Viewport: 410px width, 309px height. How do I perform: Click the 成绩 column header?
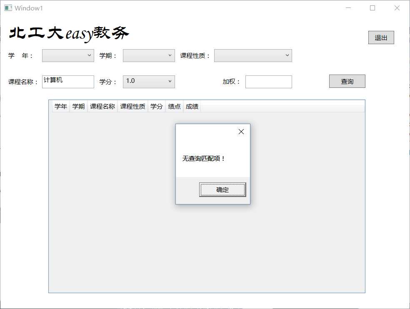tap(192, 106)
